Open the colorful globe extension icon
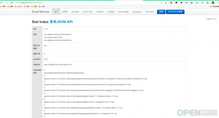This screenshot has width=219, height=118. (x=192, y=3)
